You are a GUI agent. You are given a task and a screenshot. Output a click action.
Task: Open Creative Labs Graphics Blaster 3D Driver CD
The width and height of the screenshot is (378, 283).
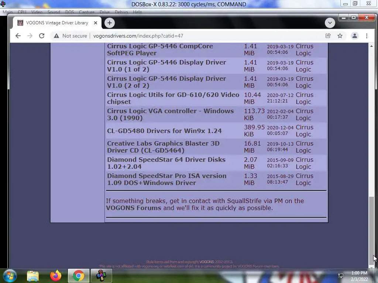(163, 147)
